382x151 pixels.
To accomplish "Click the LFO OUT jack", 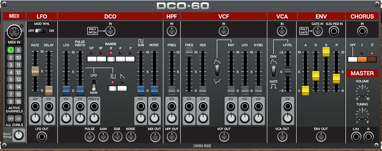I will (42, 137).
